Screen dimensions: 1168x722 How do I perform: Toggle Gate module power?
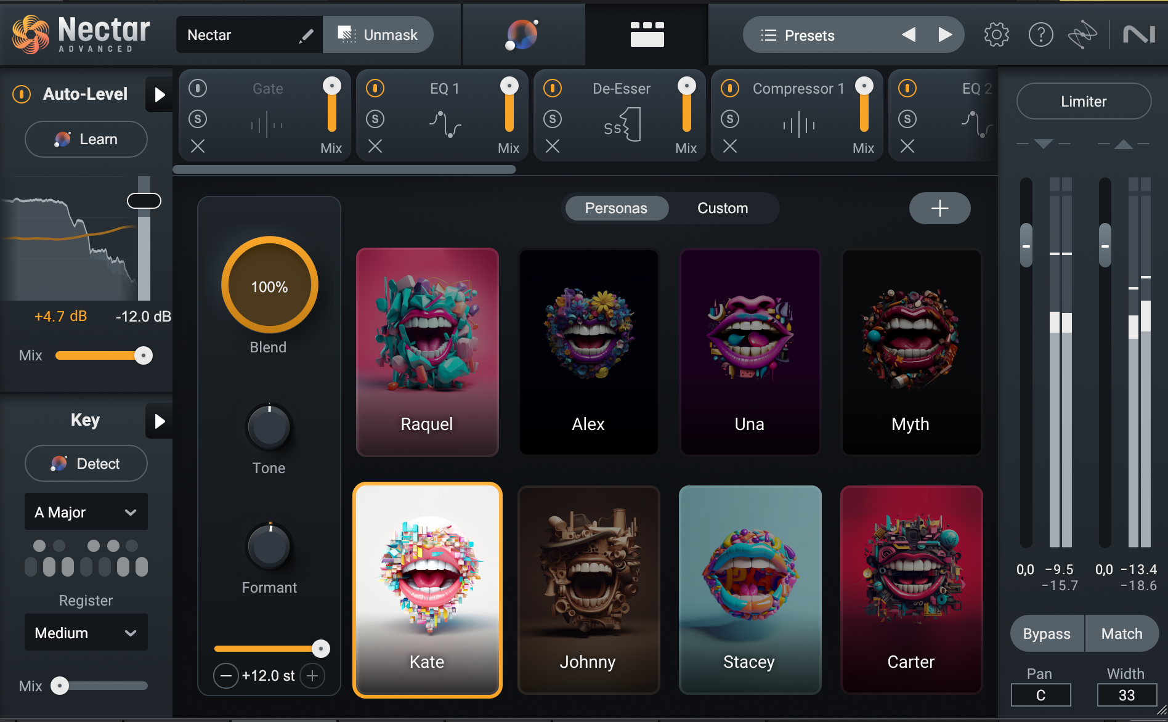click(x=198, y=88)
